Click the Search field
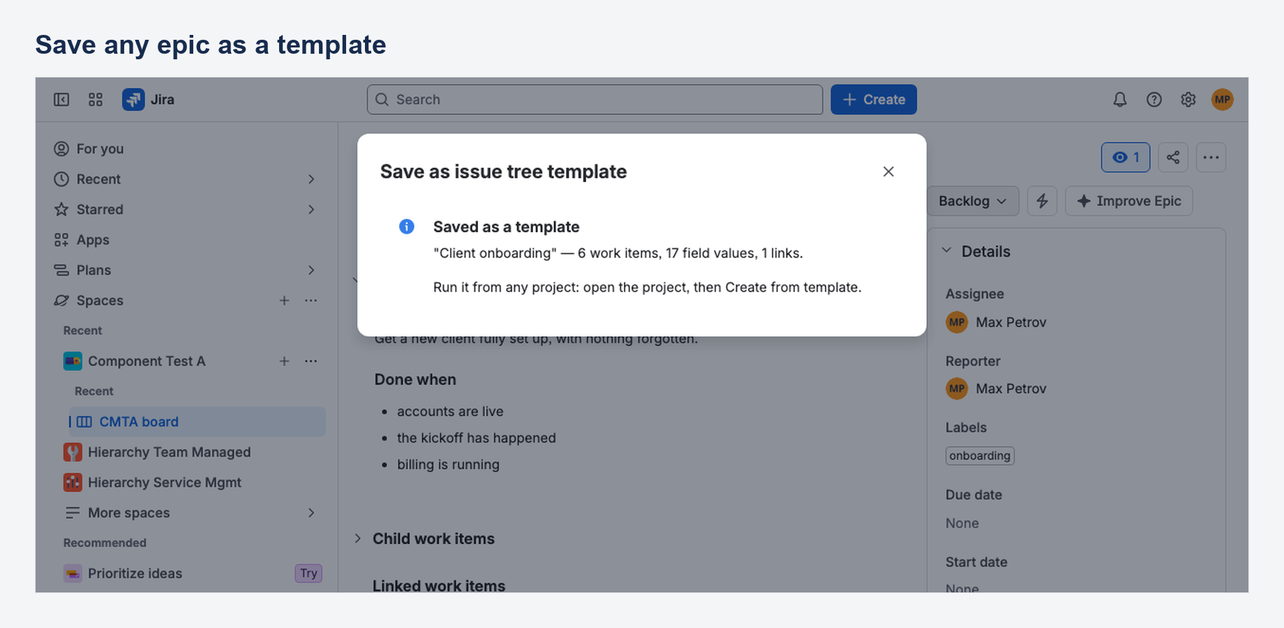 click(595, 100)
